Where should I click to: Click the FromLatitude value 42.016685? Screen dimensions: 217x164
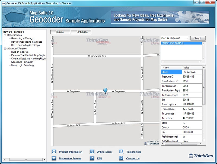[192, 109]
